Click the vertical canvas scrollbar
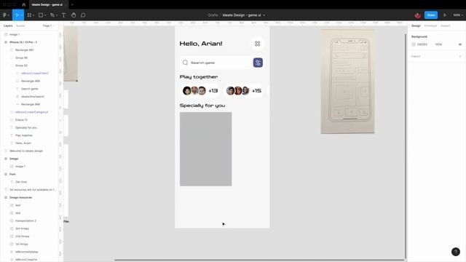 pos(406,146)
